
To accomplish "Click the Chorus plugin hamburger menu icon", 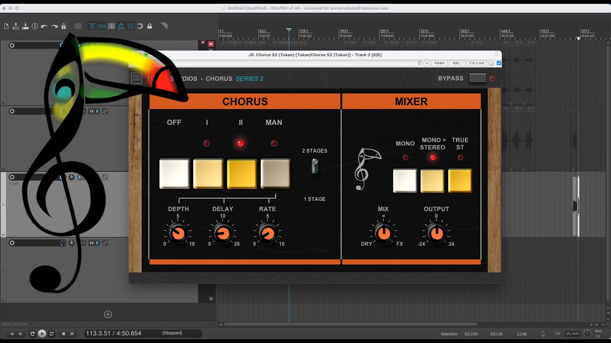I will pyautogui.click(x=137, y=79).
